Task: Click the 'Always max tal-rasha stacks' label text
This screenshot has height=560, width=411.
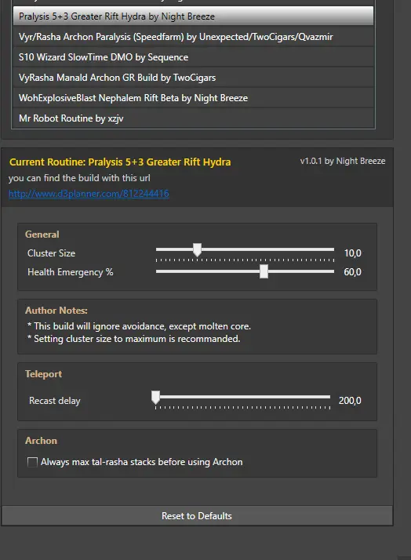Action: (142, 462)
